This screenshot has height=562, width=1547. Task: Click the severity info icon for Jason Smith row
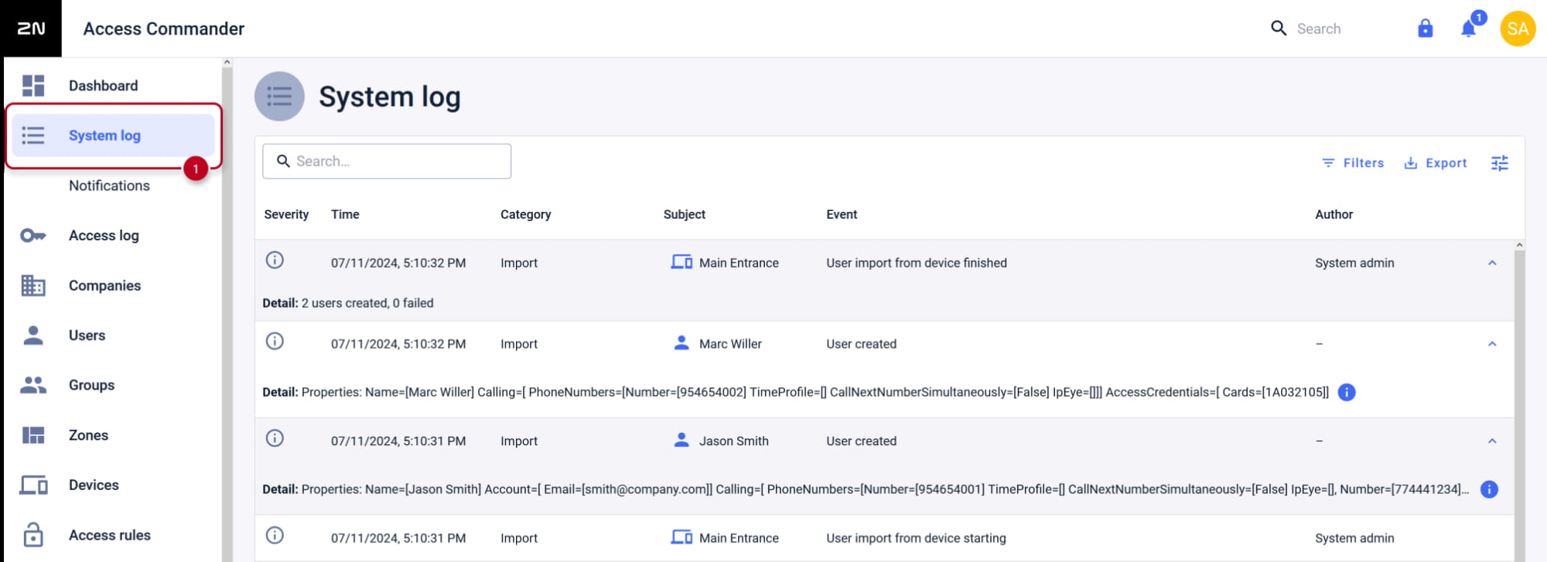point(275,438)
